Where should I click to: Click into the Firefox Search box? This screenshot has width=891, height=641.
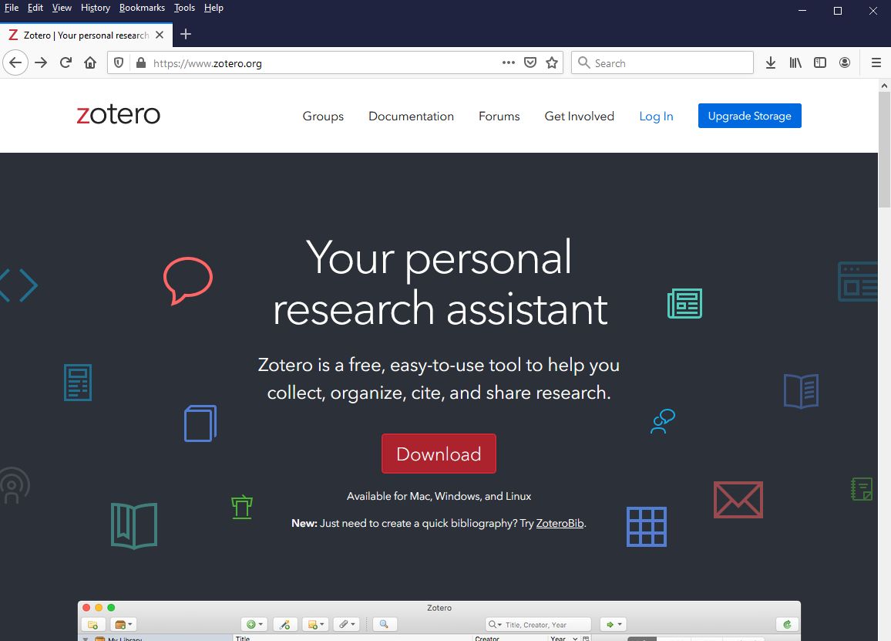coord(662,62)
